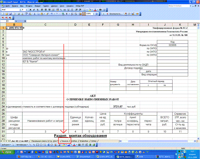
Task: Select cell containing 3721.67 value
Action: [x=118, y=106]
